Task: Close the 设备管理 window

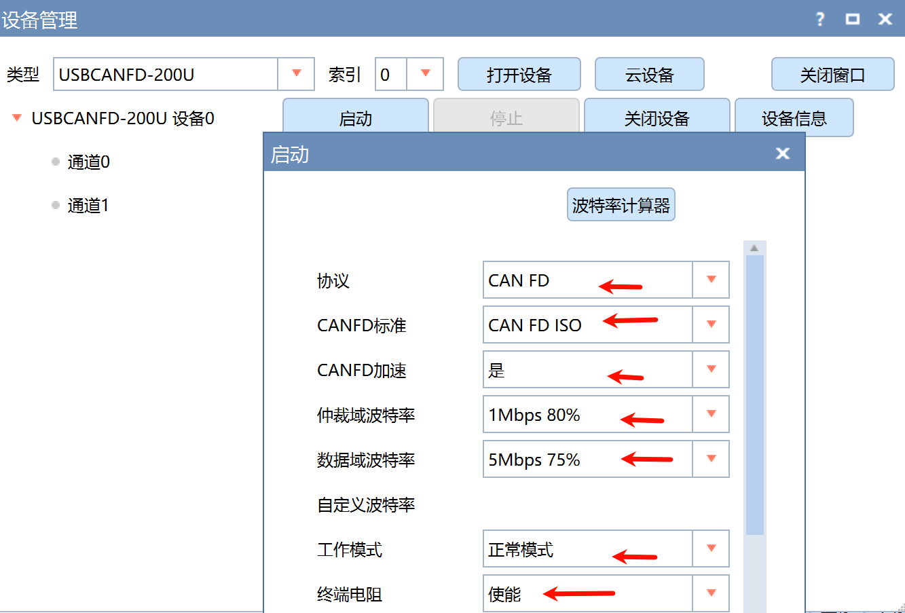Action: [x=885, y=19]
